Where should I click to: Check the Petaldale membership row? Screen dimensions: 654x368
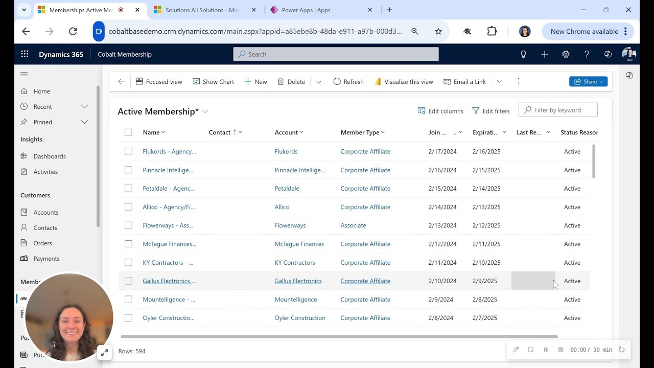[128, 188]
